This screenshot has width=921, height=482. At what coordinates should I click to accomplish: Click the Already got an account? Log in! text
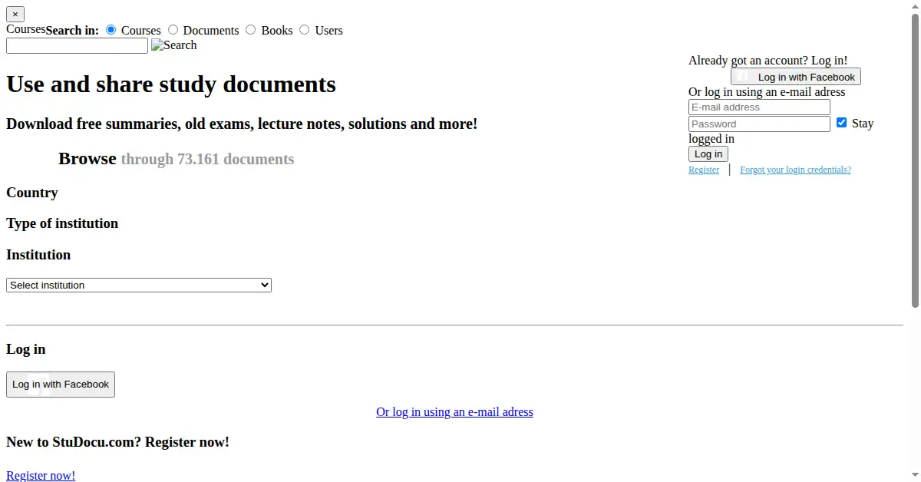[x=767, y=61]
